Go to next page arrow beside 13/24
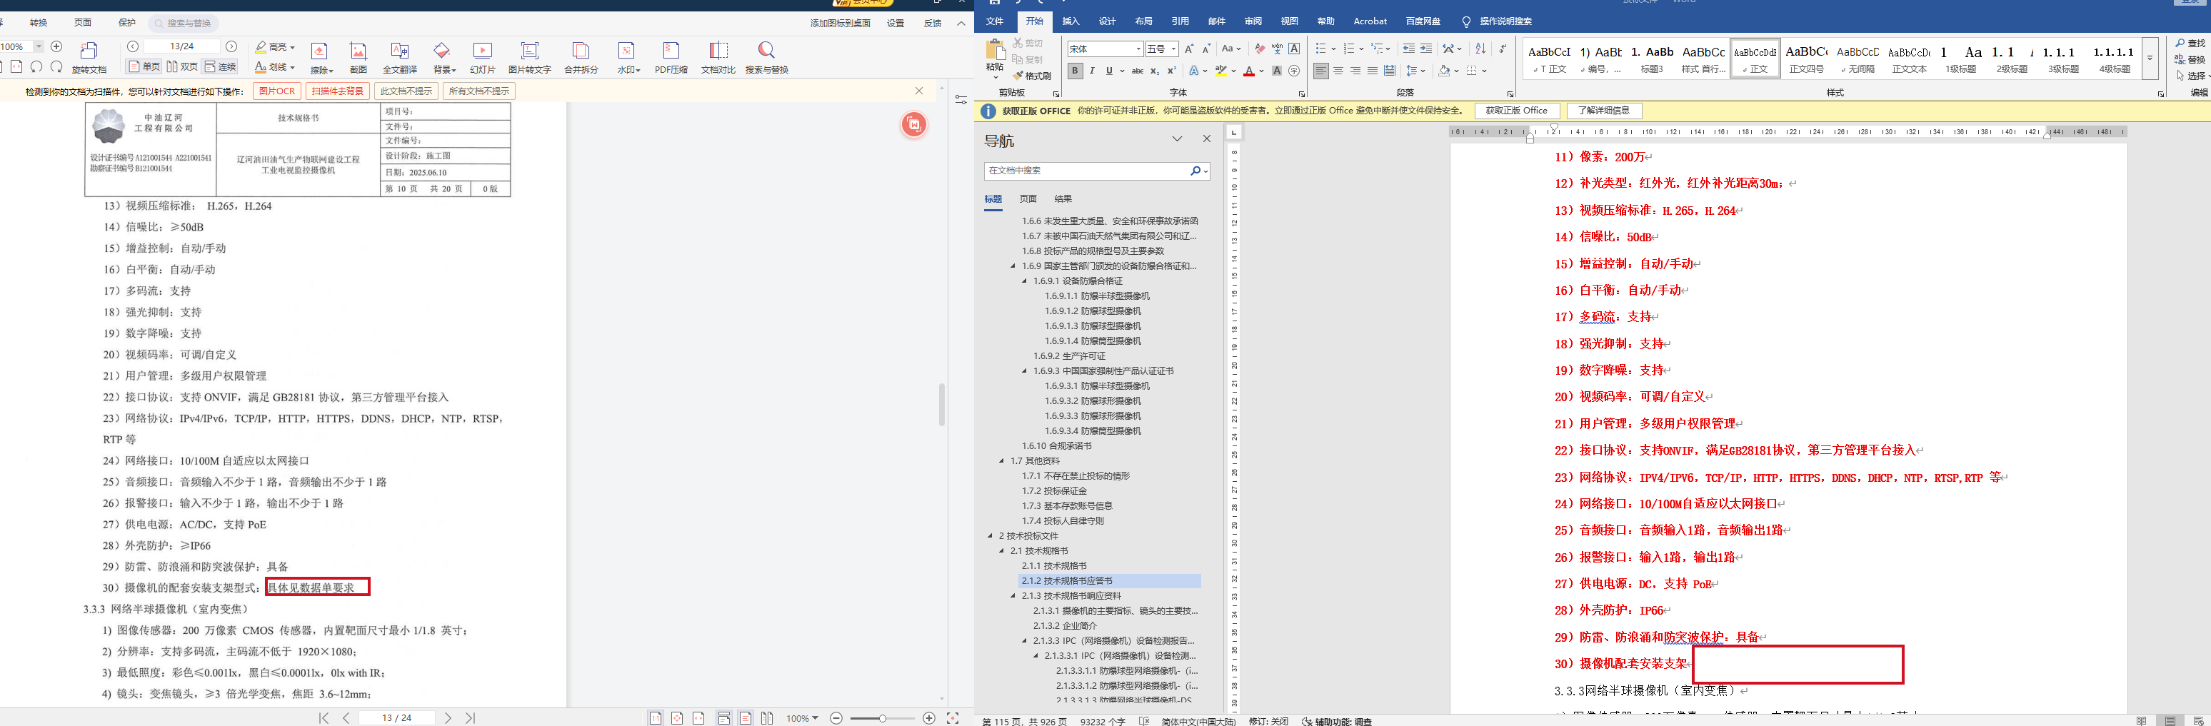The width and height of the screenshot is (2211, 726). (231, 46)
